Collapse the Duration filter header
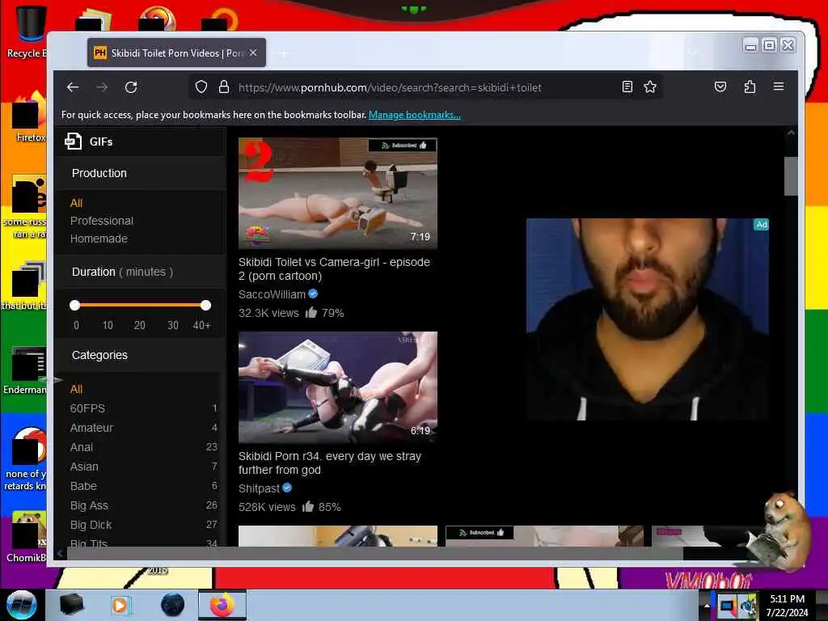The image size is (828, 621). 141,272
